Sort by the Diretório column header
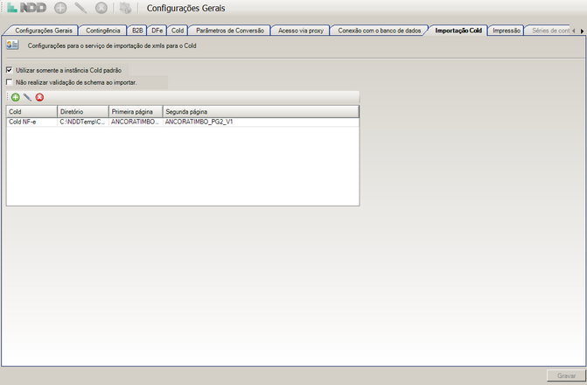This screenshot has width=587, height=385. (x=83, y=112)
